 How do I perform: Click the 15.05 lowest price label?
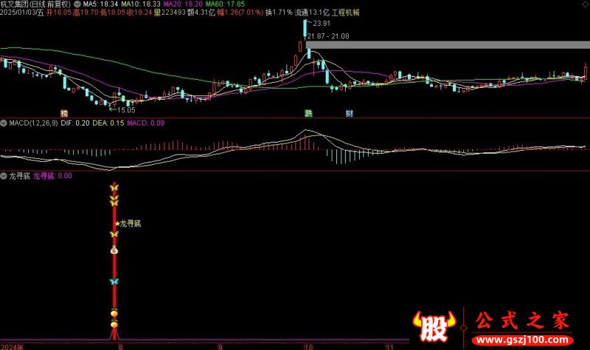click(x=126, y=110)
